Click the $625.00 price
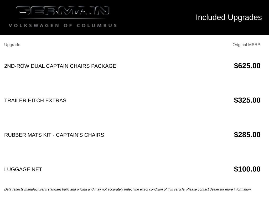This screenshot has height=202, width=269. pyautogui.click(x=247, y=66)
